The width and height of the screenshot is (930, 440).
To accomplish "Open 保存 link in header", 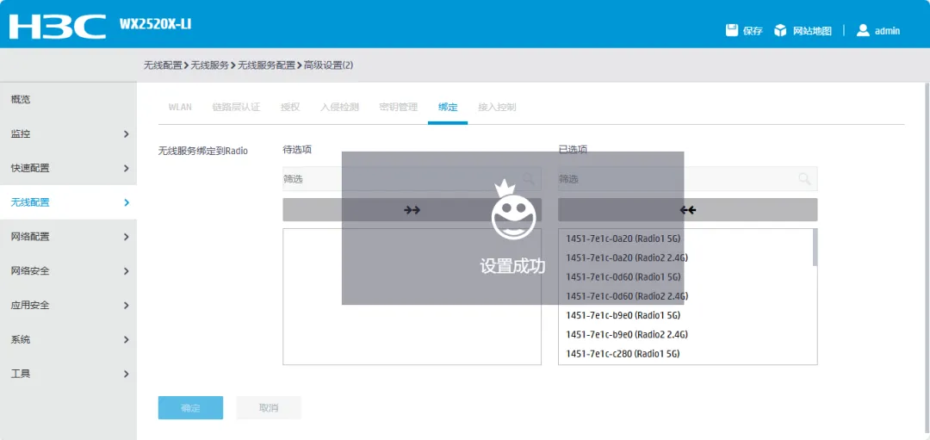I will point(753,31).
